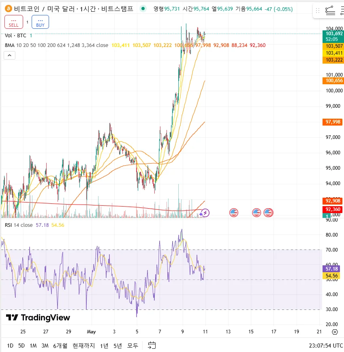The height and width of the screenshot is (352, 344).
Task: Click the 92,908 MA price label
Action: (x=333, y=201)
